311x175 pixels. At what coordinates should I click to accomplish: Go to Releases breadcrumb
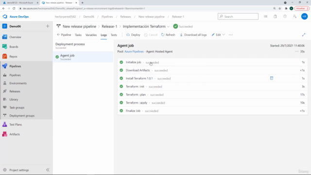click(125, 17)
